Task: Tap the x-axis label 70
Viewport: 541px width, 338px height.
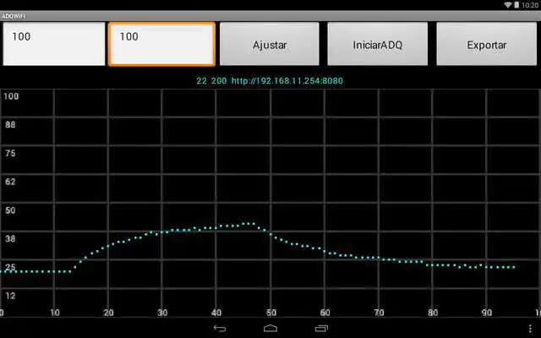Action: coord(379,313)
